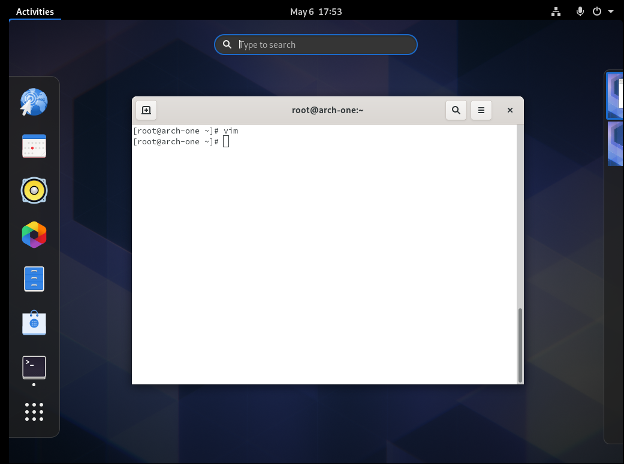Click the 'vim' command text in terminal
624x464 pixels.
(231, 131)
